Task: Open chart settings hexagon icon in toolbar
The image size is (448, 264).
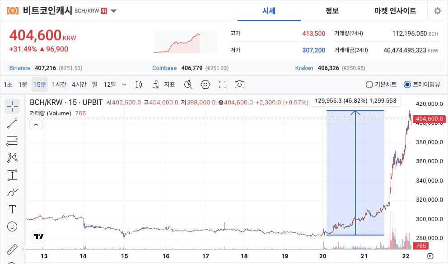Action: (205, 85)
